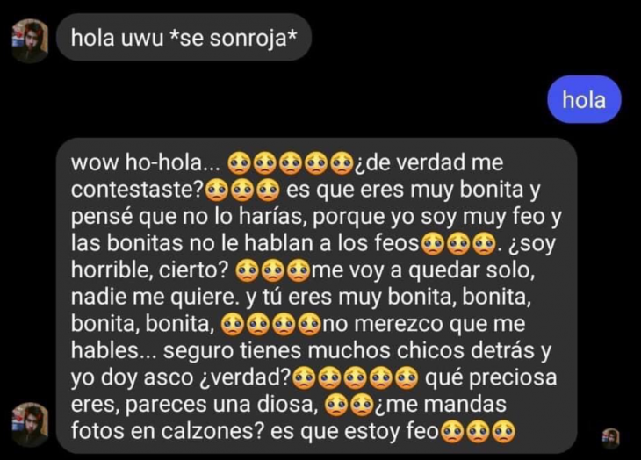The image size is (641, 460).
Task: Select the "hola uwu *se sonroja*" message bubble
Action: click(184, 38)
